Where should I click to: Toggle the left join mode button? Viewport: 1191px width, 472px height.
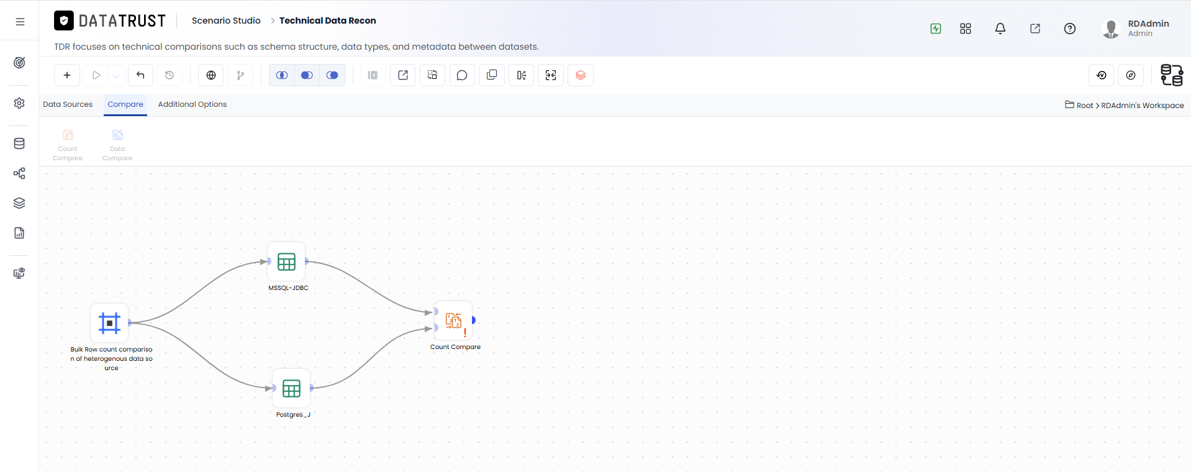pyautogui.click(x=307, y=75)
